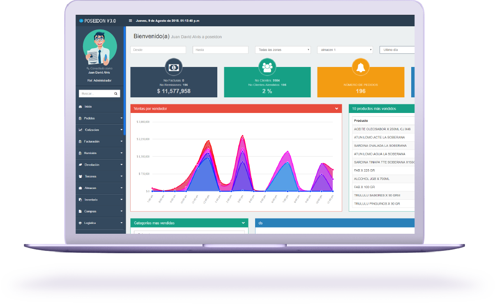The image size is (495, 304).
Task: Click the hamburger menu icon in top bar
Action: pyautogui.click(x=131, y=21)
